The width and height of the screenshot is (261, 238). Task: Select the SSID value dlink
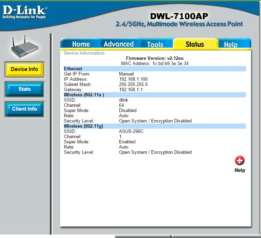[x=124, y=100]
